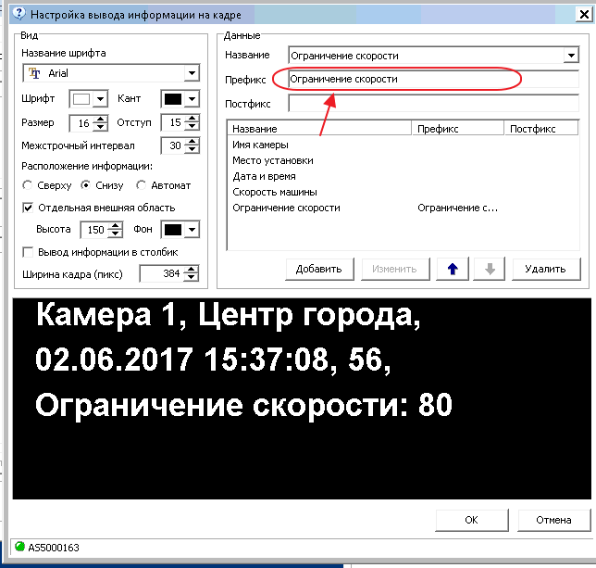596x568 pixels.
Task: Open the black Фон color swatch
Action: [x=181, y=229]
